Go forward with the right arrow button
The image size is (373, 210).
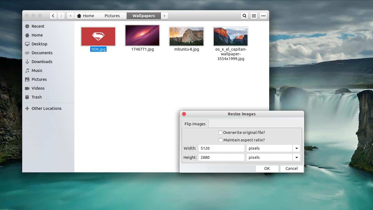click(x=61, y=16)
